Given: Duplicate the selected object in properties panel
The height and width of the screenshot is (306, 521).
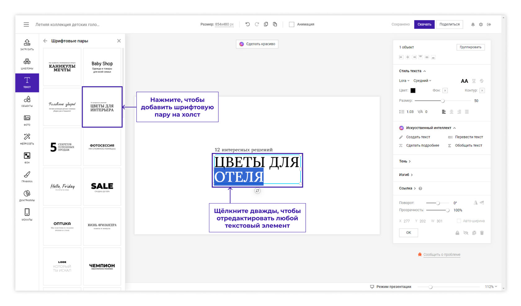Looking at the screenshot, I should coord(474,233).
